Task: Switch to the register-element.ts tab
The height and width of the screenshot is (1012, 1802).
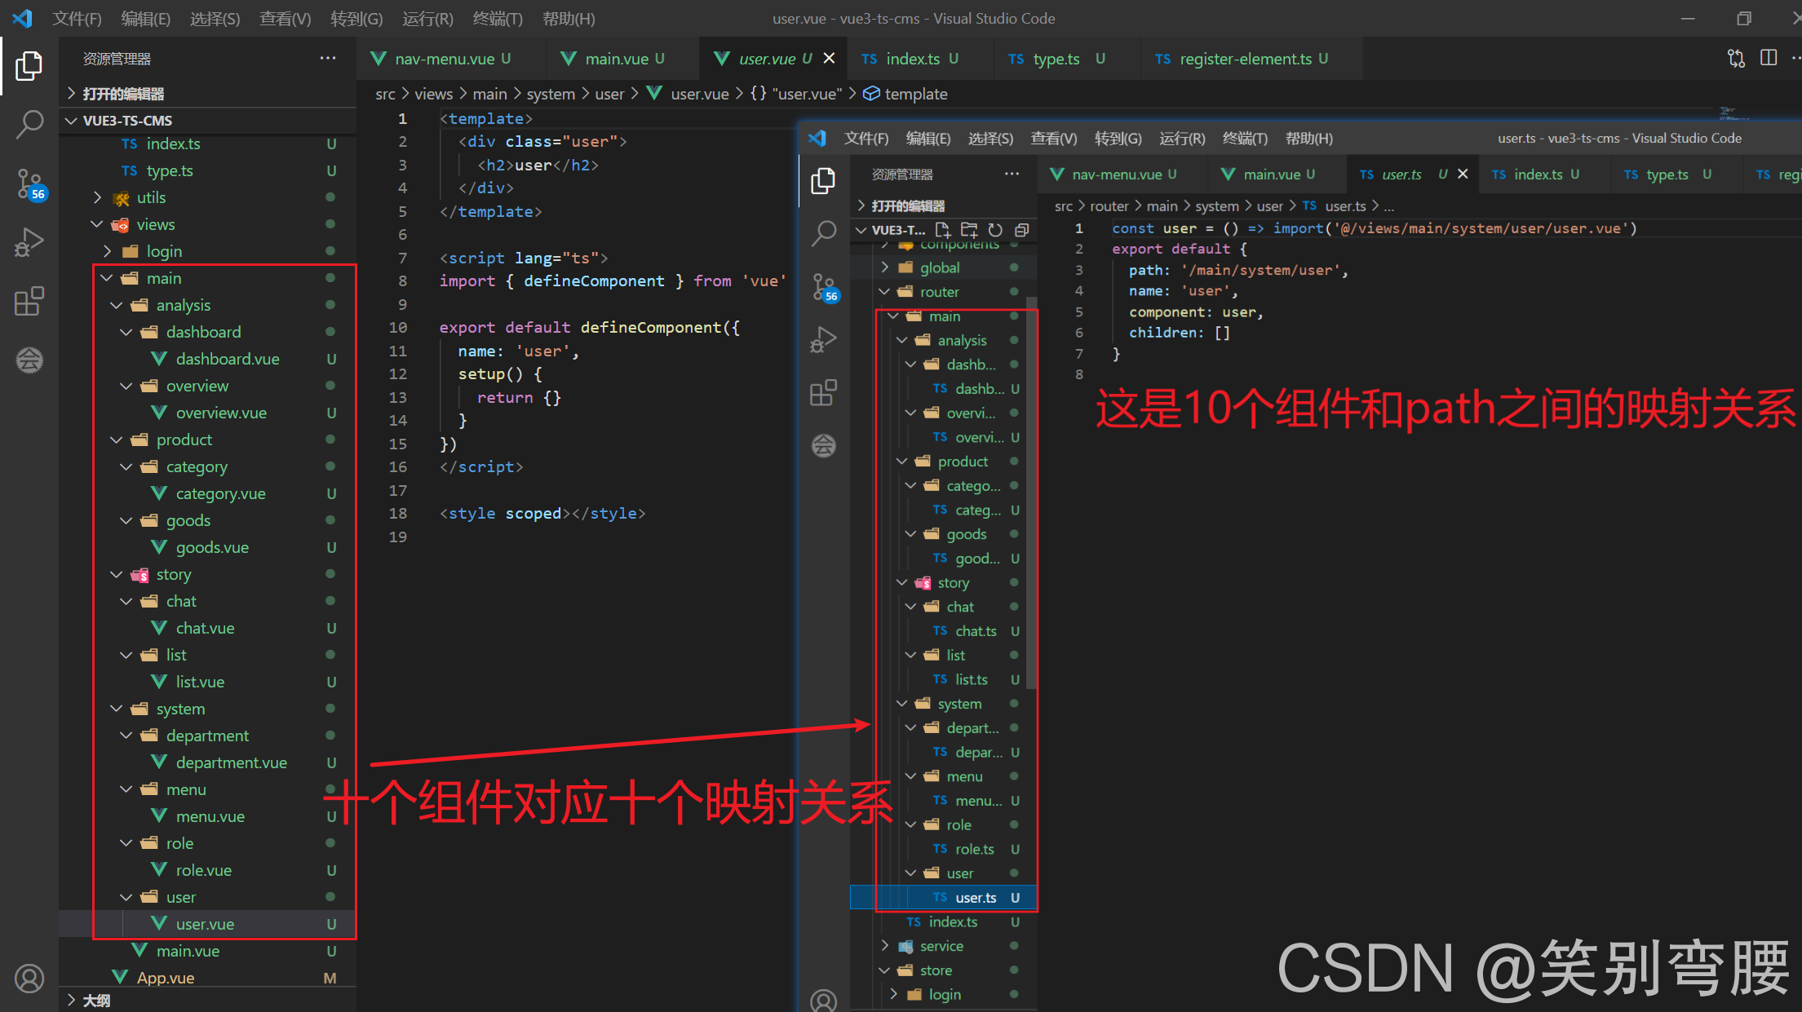Action: [x=1245, y=59]
